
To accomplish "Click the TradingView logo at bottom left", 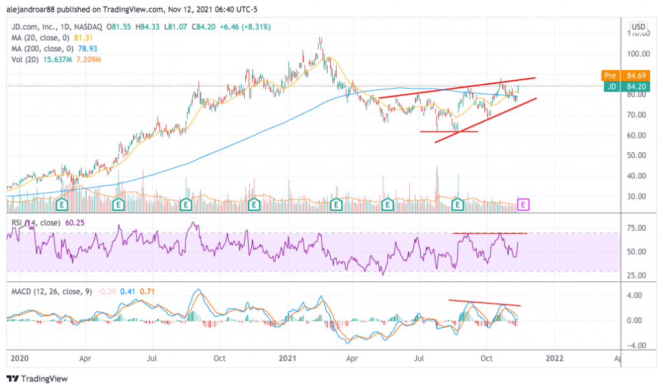I will (x=37, y=378).
